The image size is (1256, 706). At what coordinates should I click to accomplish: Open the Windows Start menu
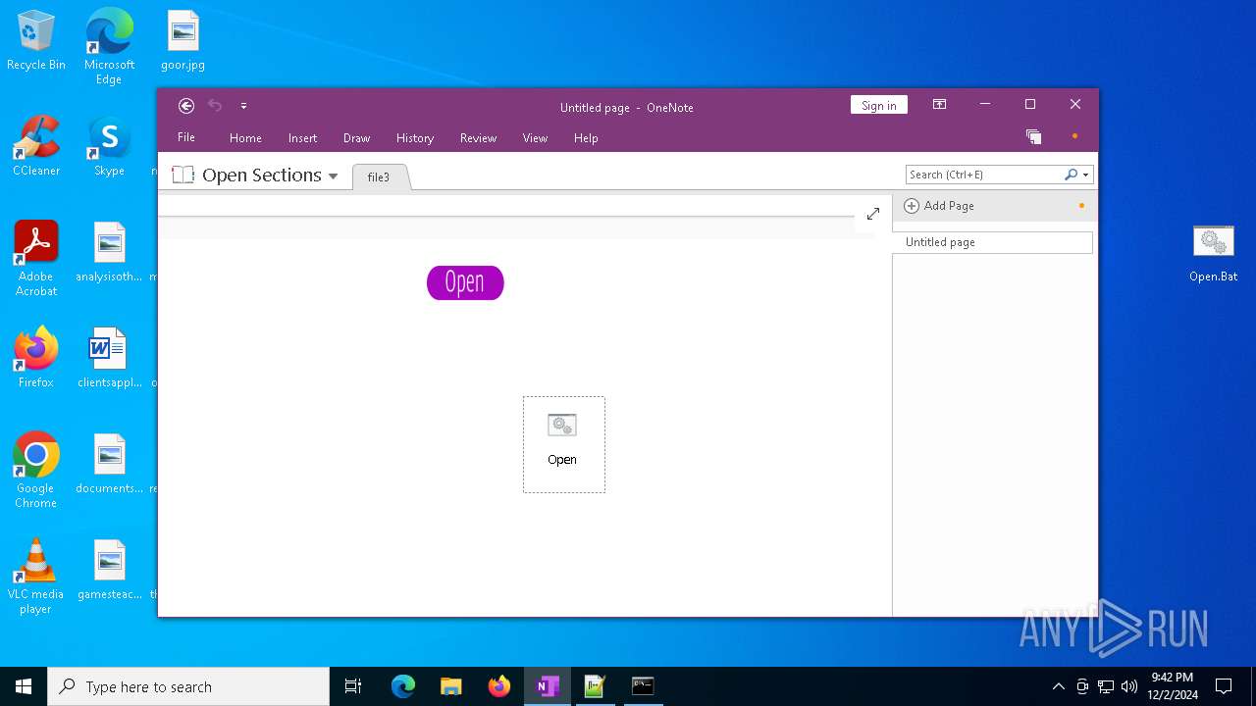pos(24,686)
